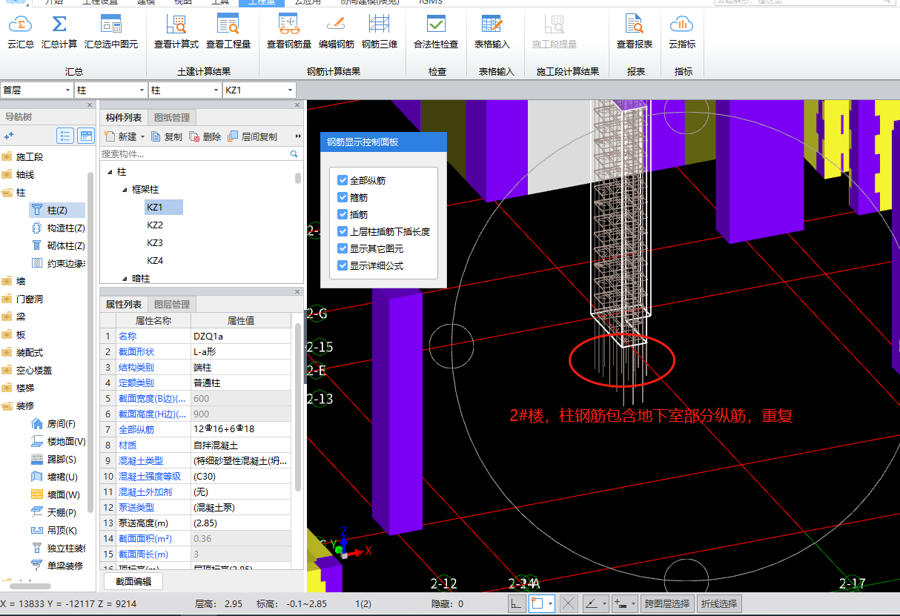The image size is (900, 616).
Task: Expand the 梁 folder in navigation tree
Action: coord(7,317)
